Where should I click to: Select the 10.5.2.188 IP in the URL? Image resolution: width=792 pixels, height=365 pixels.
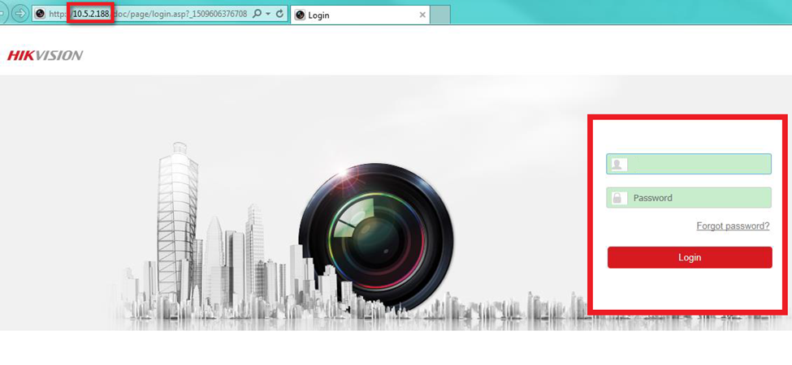coord(90,15)
